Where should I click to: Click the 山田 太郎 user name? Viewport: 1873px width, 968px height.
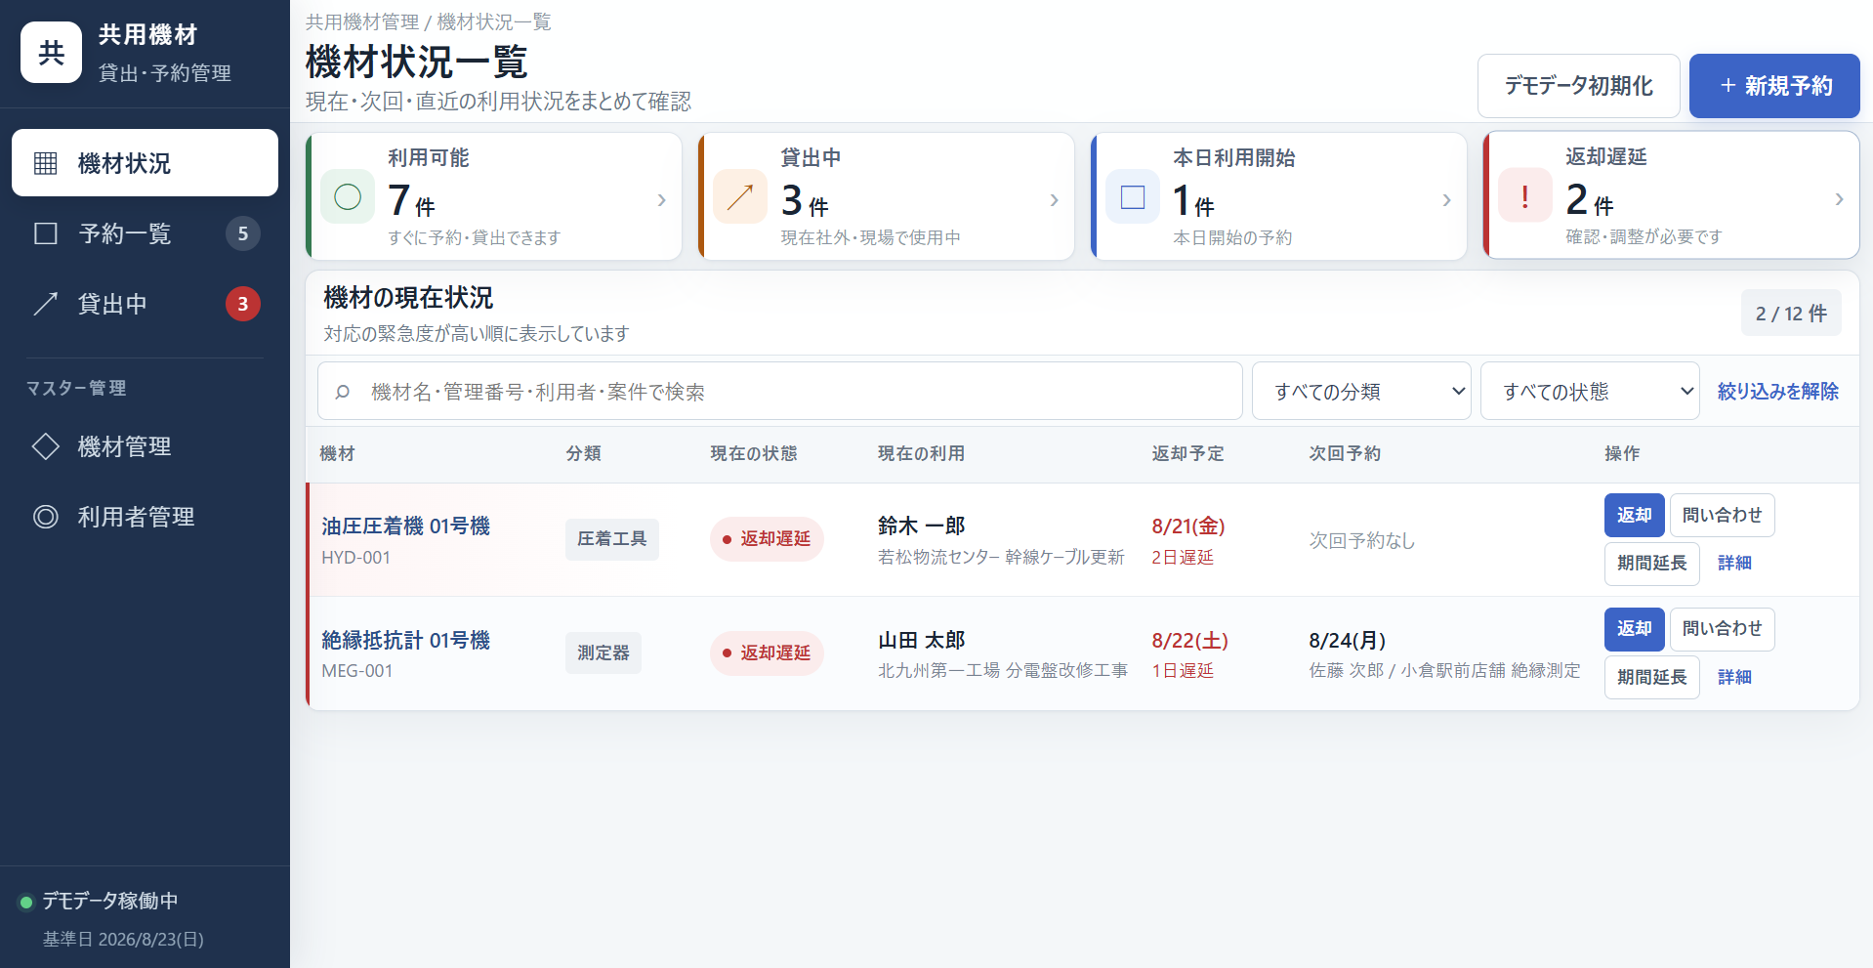tap(921, 640)
